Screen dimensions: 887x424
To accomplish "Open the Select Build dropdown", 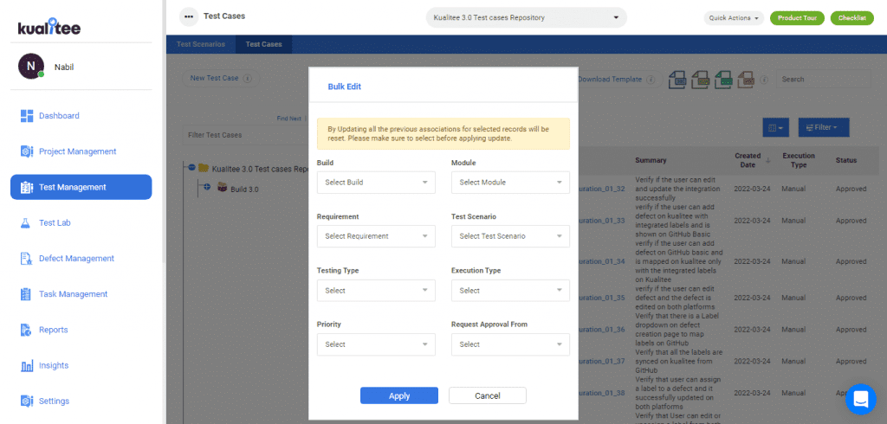I will point(376,183).
